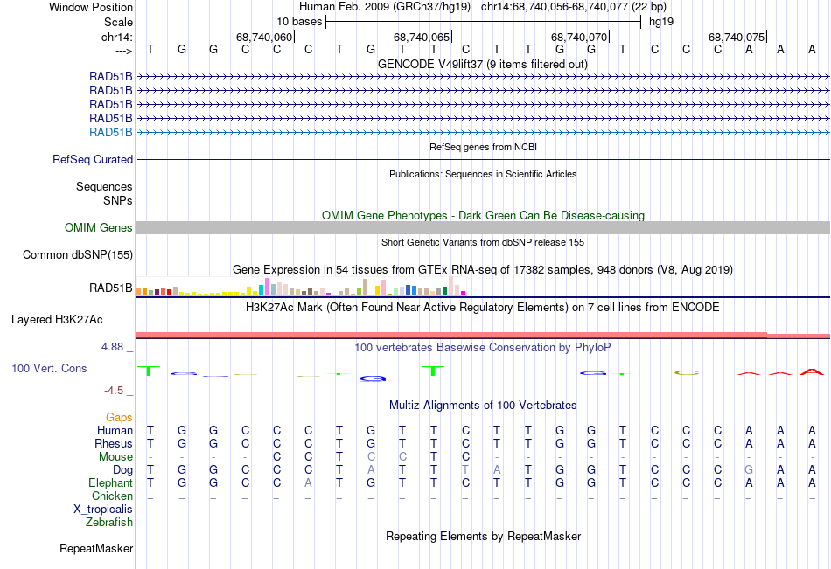Click the Gene Expression in 54 tissues title
The image size is (831, 569).
coord(483,270)
